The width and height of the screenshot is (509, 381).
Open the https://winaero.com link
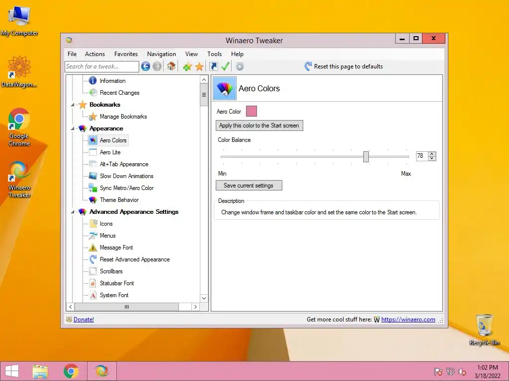[408, 319]
